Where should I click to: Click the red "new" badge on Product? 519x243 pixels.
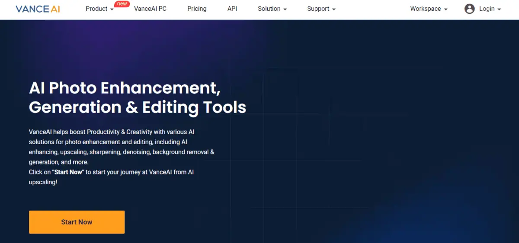click(122, 4)
